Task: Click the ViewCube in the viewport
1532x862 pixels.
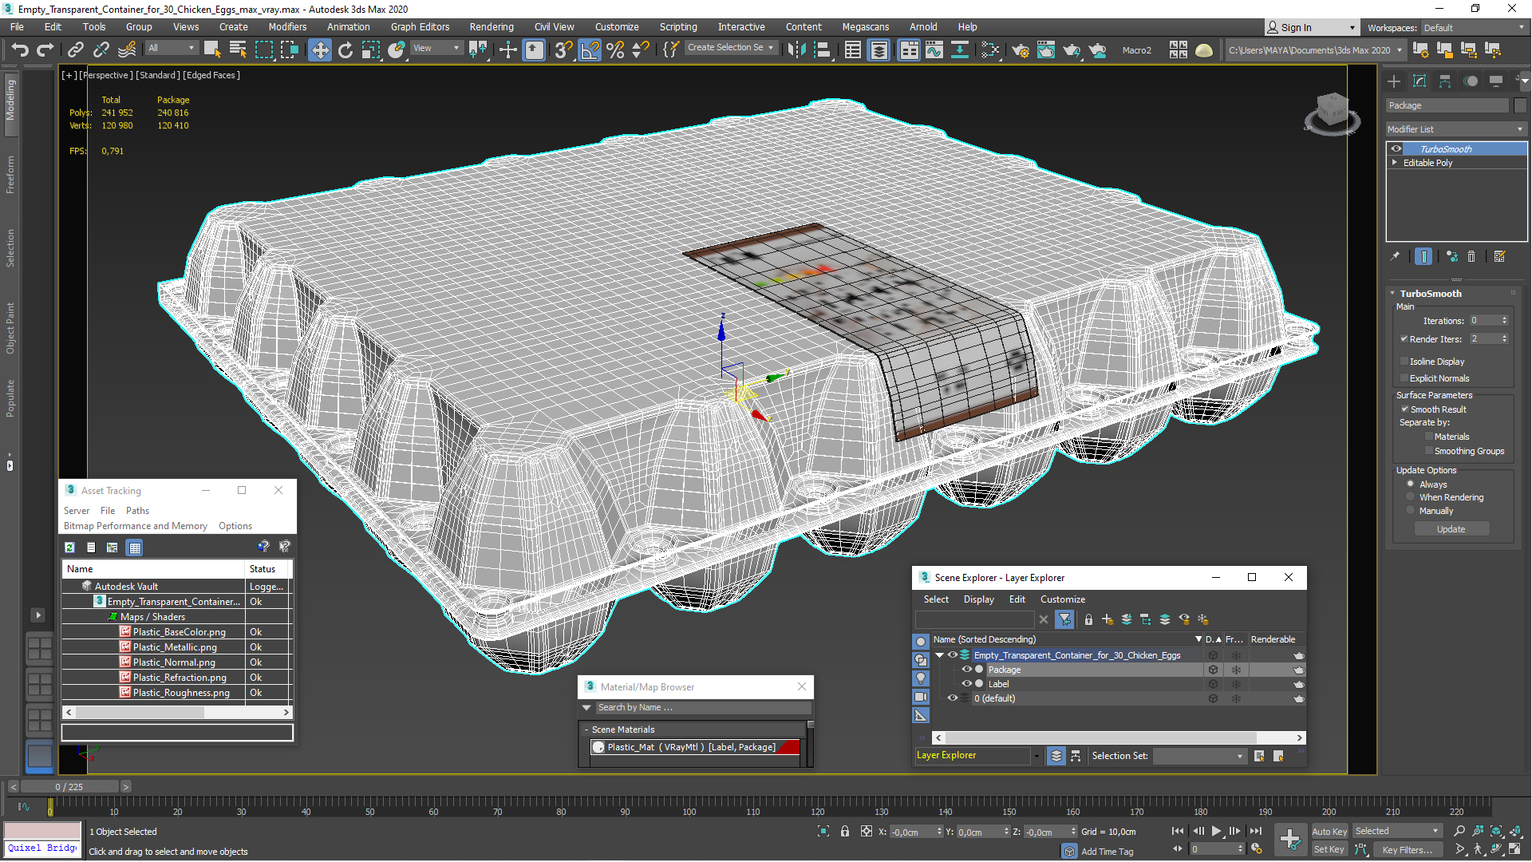Action: 1332,113
